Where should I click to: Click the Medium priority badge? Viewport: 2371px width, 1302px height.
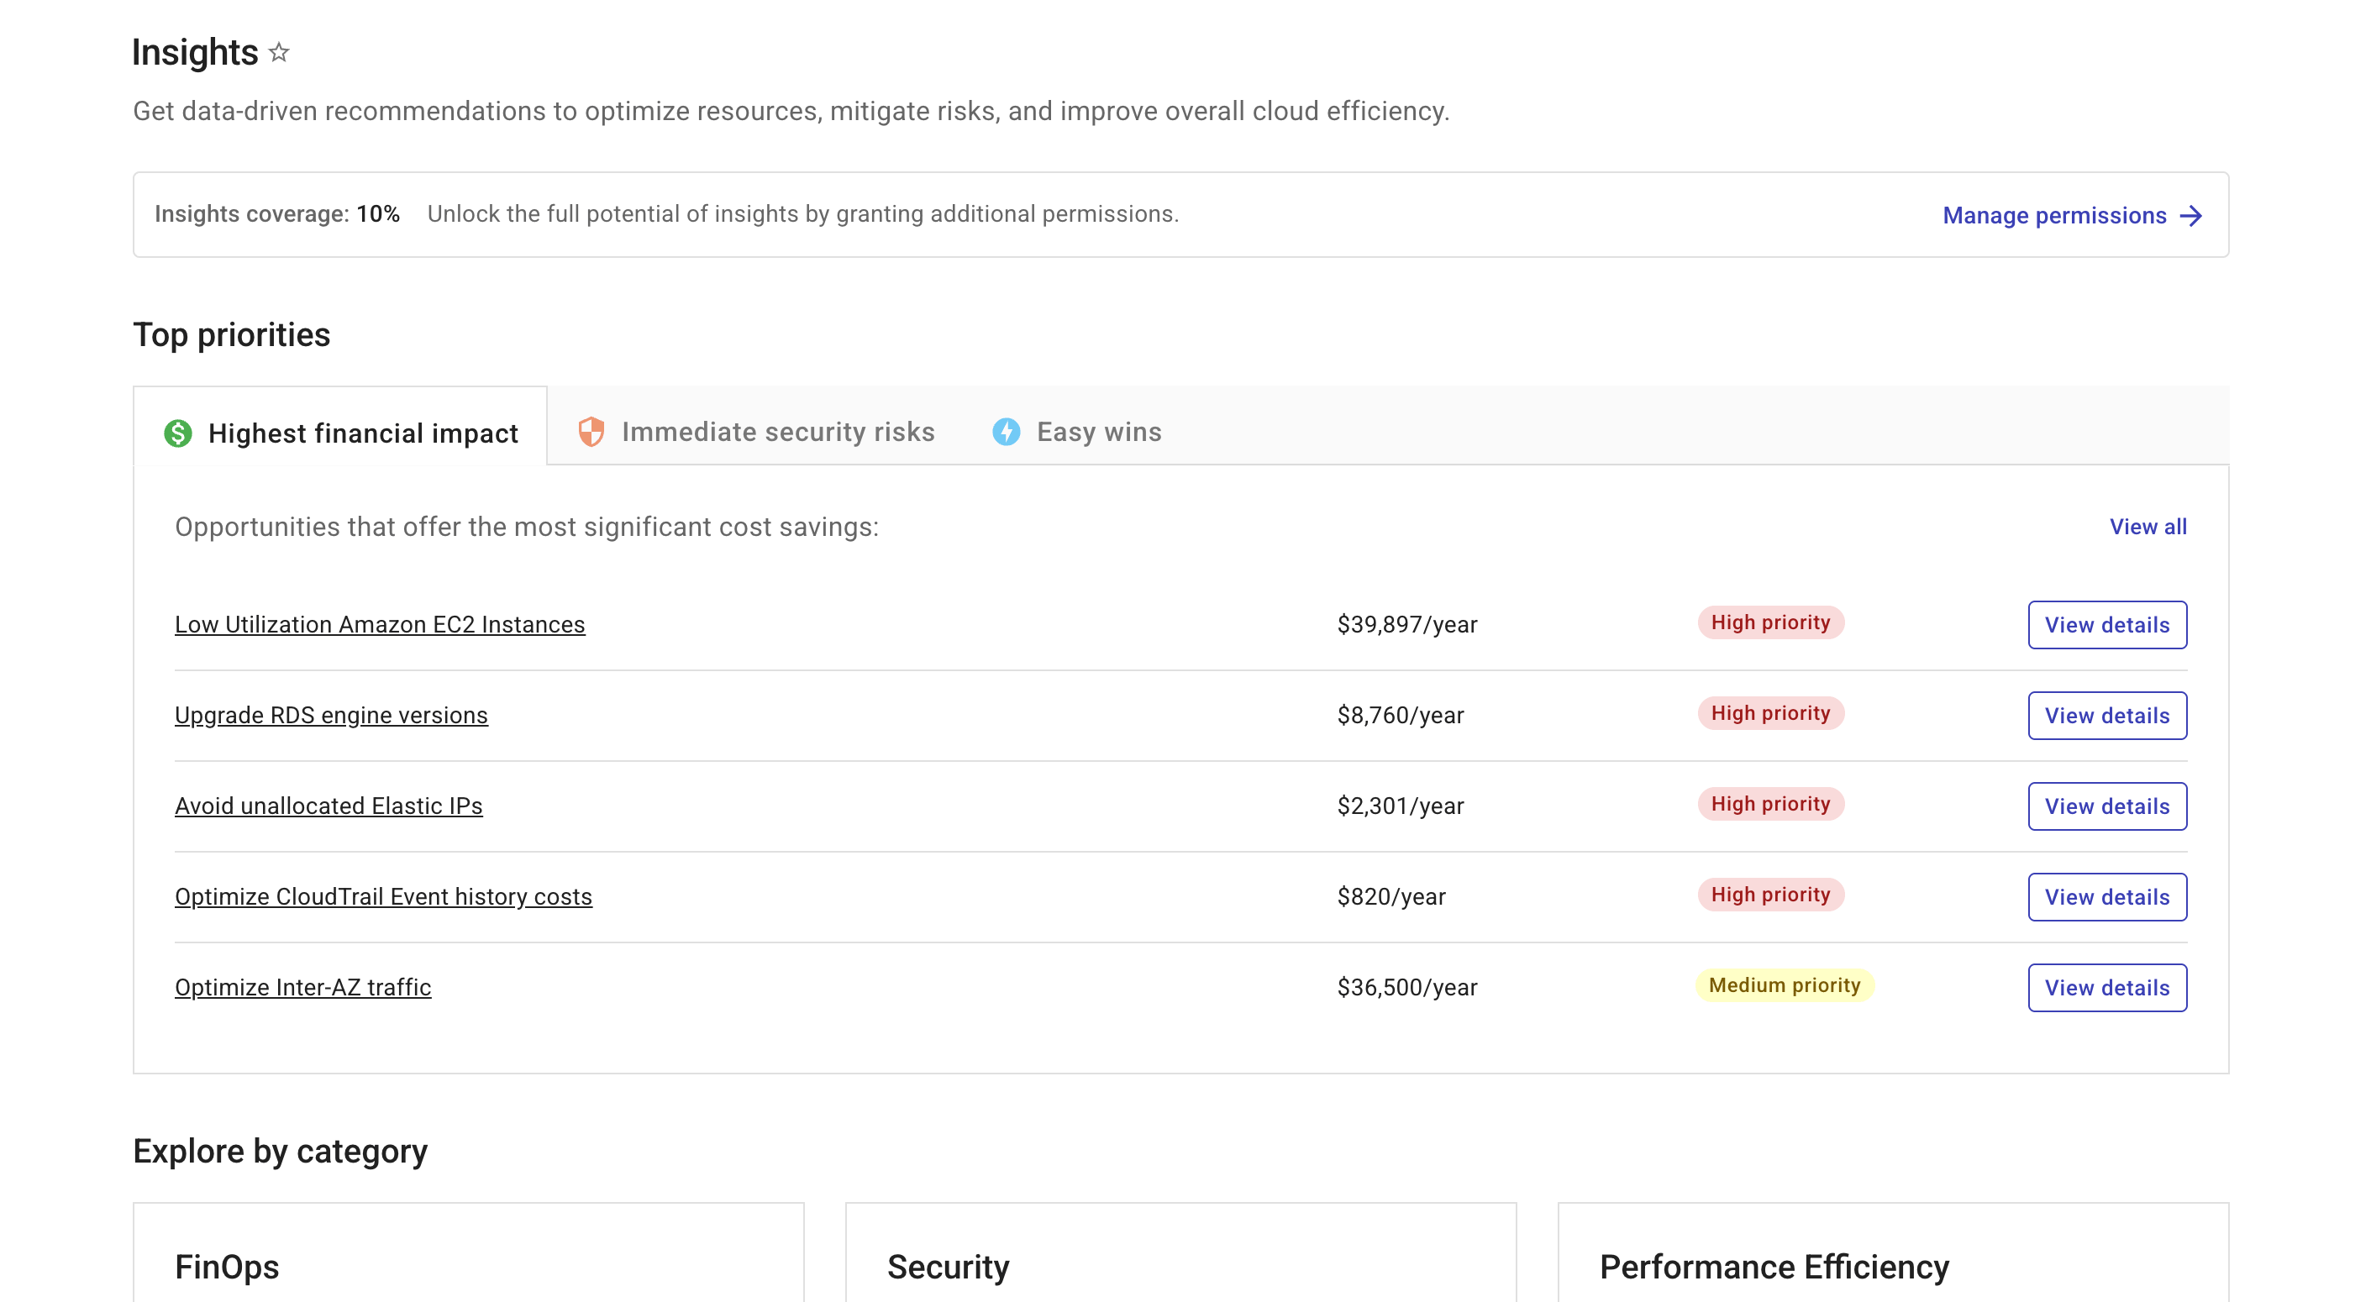click(x=1783, y=984)
